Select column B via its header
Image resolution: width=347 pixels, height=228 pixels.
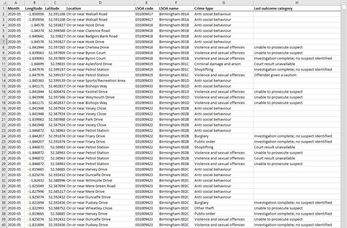pos(34,3)
